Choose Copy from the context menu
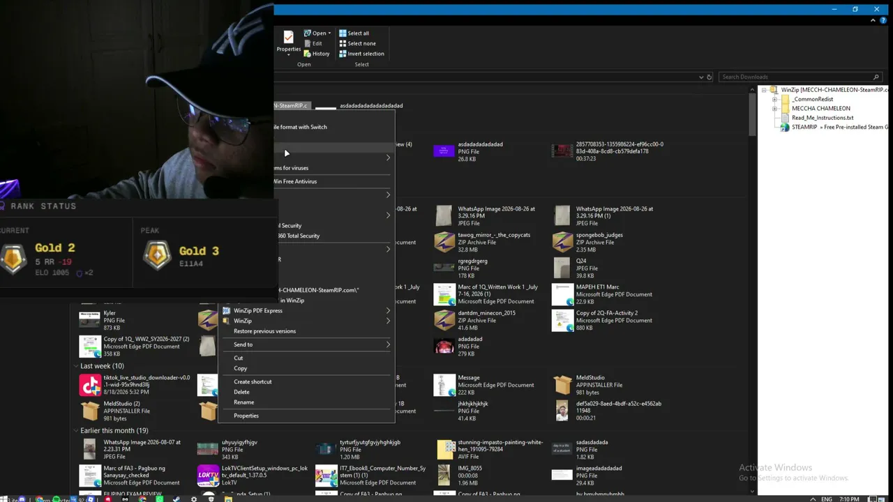This screenshot has width=893, height=502. tap(307, 368)
